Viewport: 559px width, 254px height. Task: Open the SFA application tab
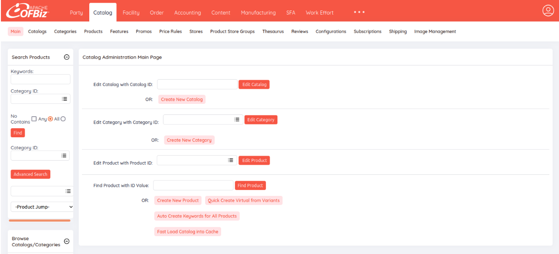tap(291, 13)
